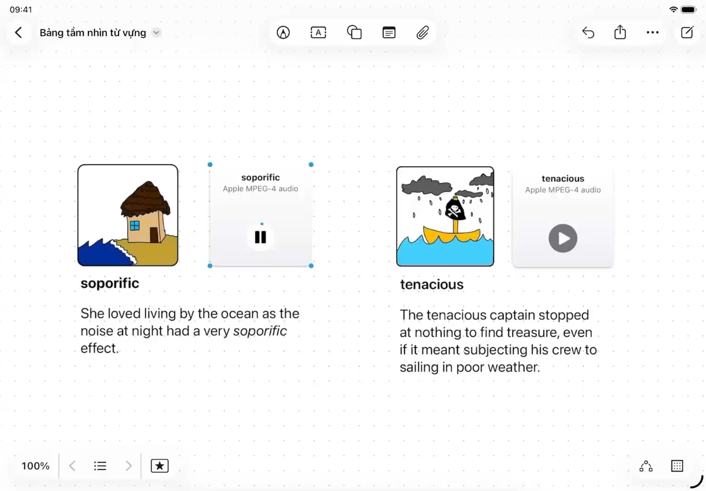Open the 100% zoom level menu
Viewport: 706px width, 491px height.
click(35, 466)
